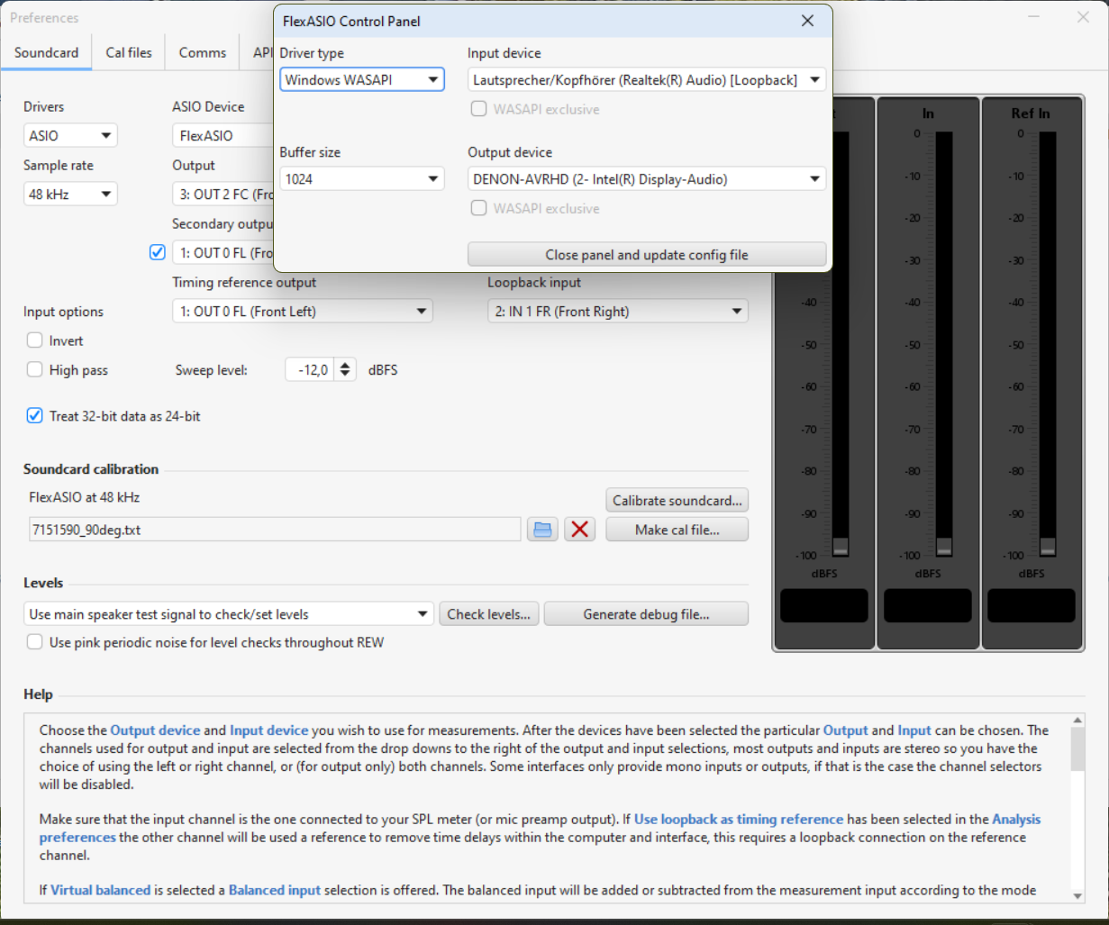Toggle pink periodic noise for level checks
This screenshot has width=1109, height=925.
[x=35, y=642]
